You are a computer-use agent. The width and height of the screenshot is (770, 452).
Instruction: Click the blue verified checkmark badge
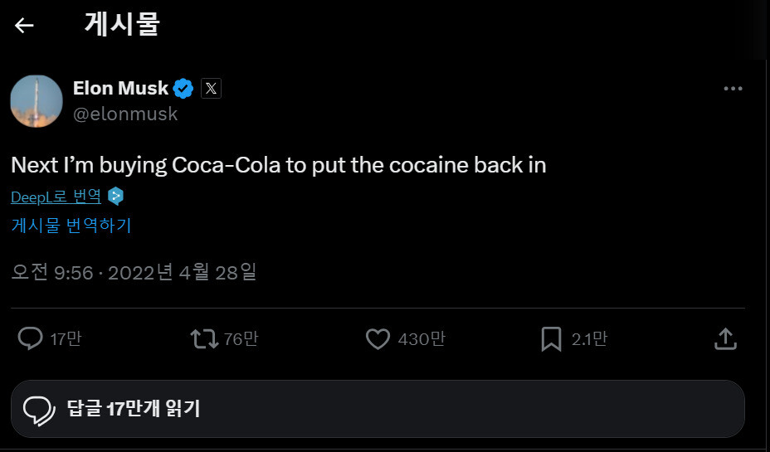[183, 88]
